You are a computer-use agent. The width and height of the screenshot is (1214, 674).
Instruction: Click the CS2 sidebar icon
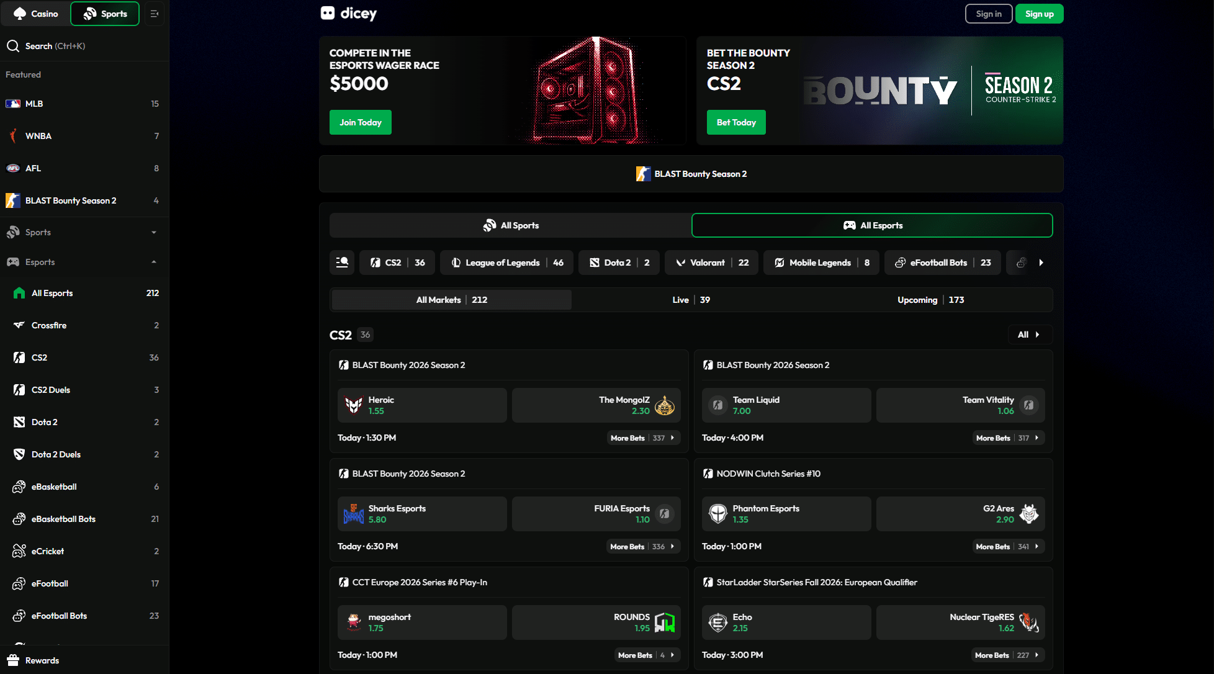tap(19, 357)
